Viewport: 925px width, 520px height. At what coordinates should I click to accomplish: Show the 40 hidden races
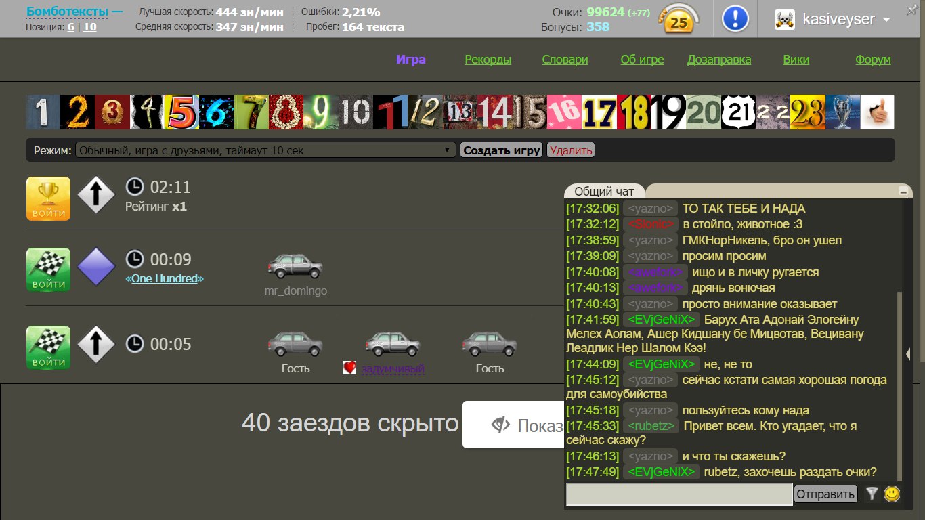pyautogui.click(x=513, y=425)
